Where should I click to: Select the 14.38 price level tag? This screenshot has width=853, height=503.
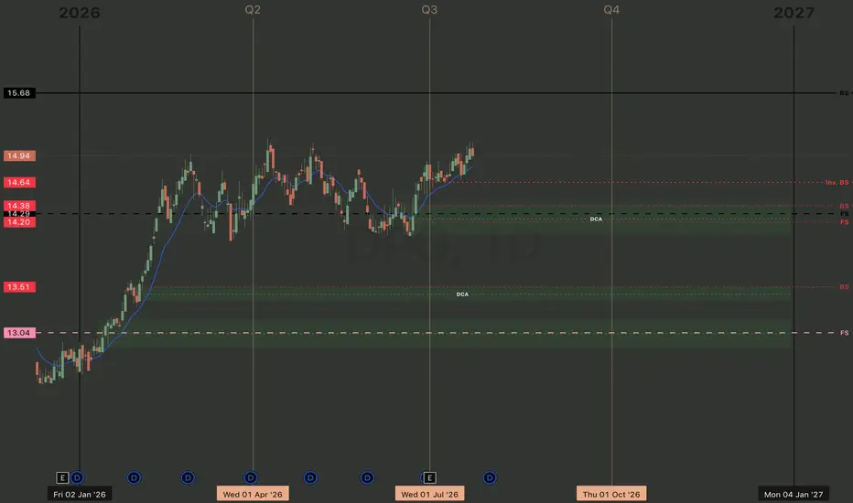[x=19, y=206]
